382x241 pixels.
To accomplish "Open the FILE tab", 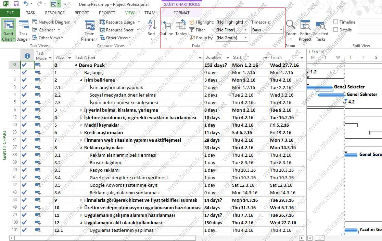I will click(x=10, y=13).
